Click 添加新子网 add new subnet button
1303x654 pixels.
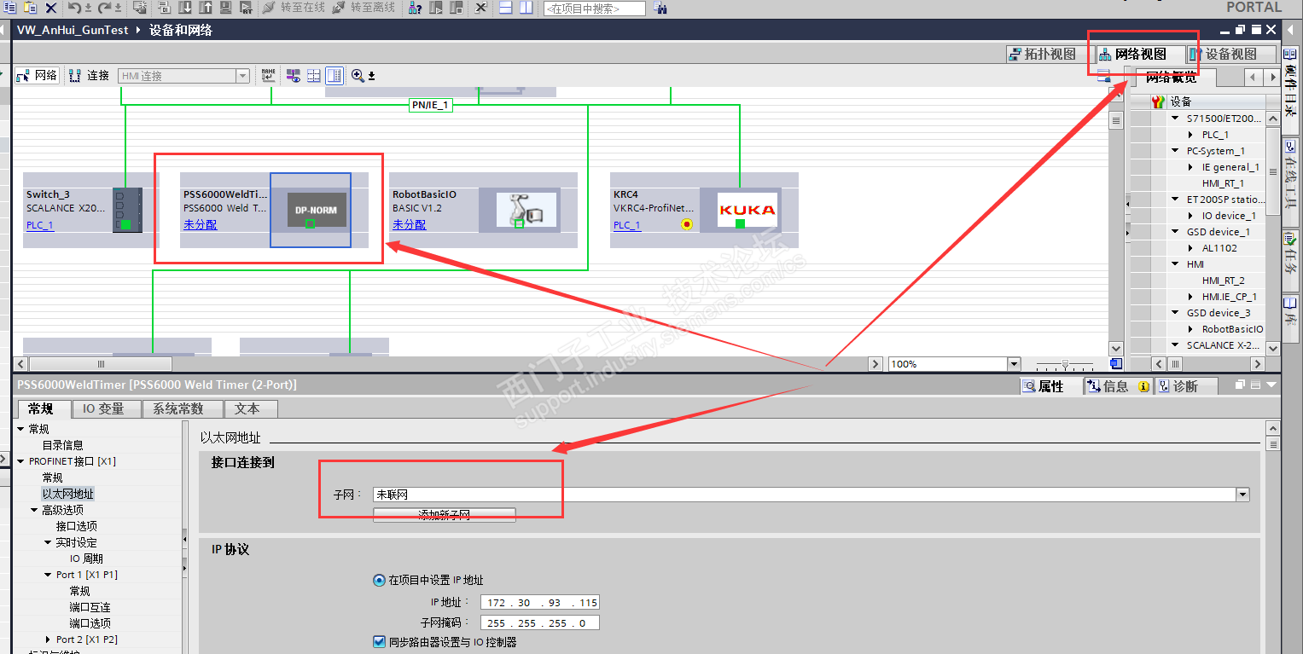pos(445,515)
